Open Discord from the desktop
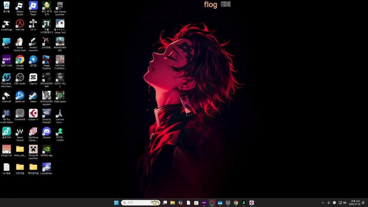This screenshot has width=368, height=207. 47,133
